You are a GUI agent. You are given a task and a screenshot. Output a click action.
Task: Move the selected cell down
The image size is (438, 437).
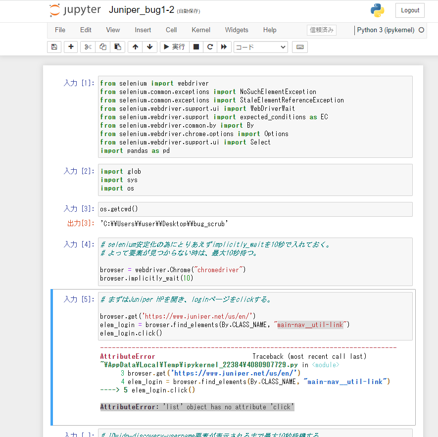(x=150, y=47)
